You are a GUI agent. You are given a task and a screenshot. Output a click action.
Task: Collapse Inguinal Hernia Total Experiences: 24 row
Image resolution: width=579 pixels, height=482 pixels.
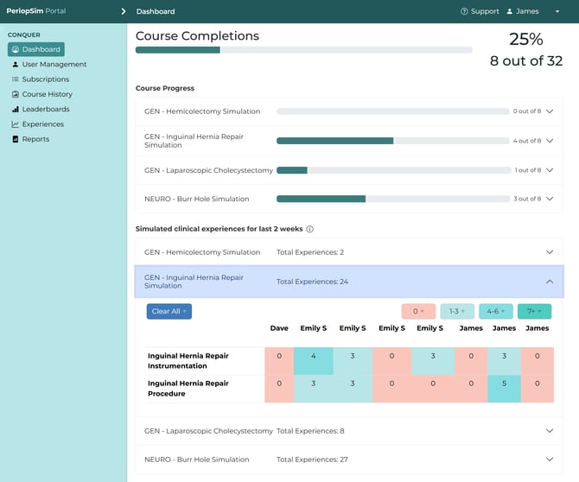550,282
